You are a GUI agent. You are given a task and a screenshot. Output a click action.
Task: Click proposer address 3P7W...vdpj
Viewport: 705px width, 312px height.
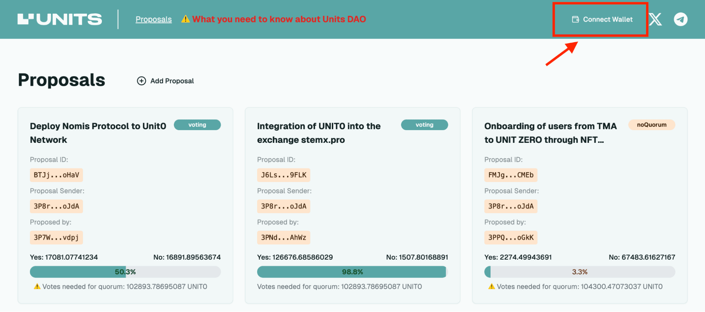pos(56,237)
